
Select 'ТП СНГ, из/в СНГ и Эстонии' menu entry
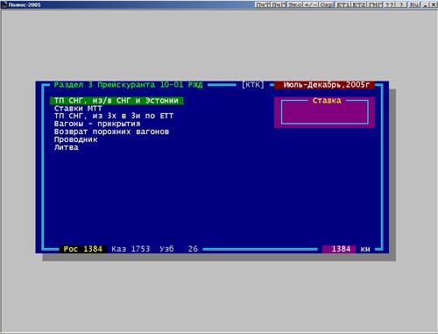click(117, 101)
